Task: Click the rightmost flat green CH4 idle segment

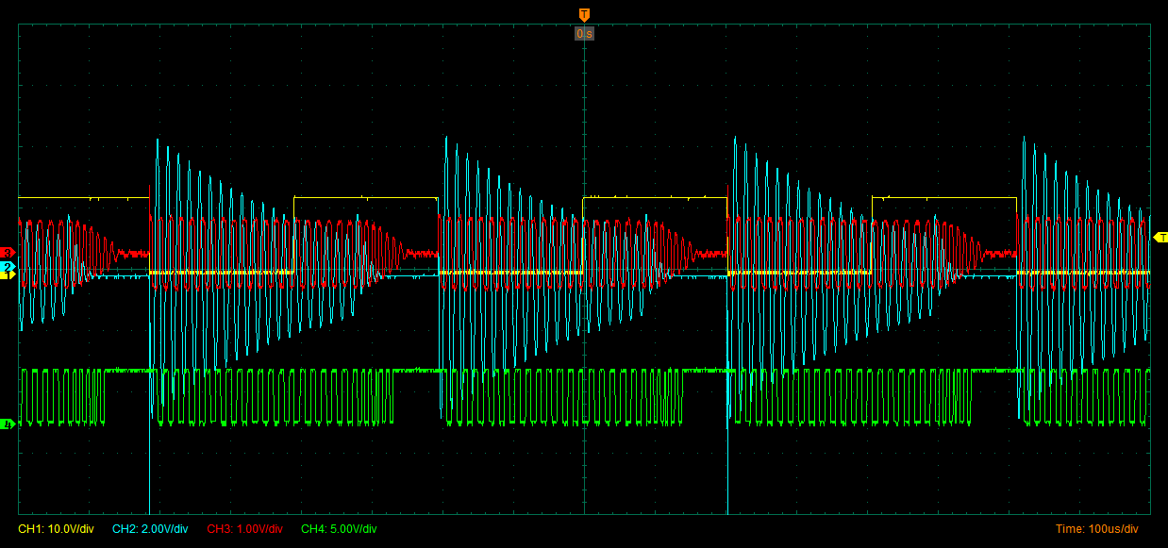Action: pos(995,371)
